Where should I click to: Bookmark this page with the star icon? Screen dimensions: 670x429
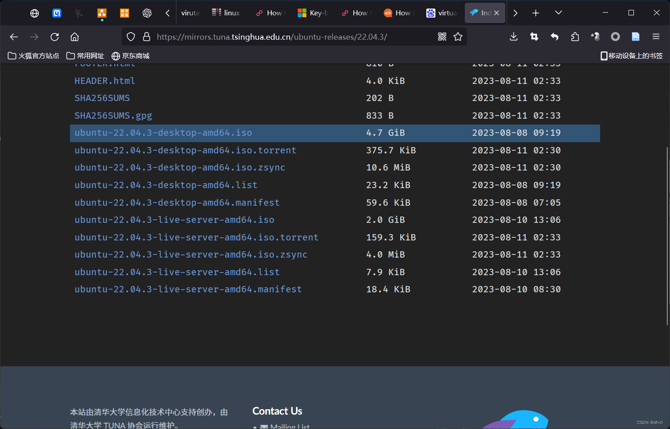(x=458, y=37)
